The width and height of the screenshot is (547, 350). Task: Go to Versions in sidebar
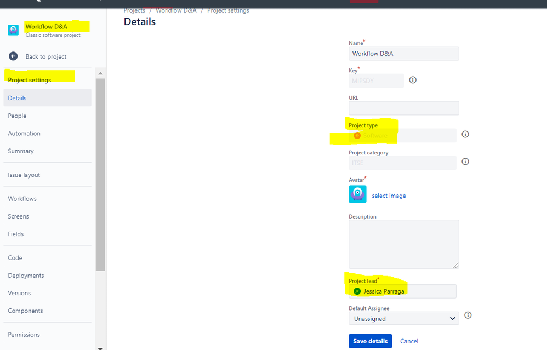[x=20, y=293]
